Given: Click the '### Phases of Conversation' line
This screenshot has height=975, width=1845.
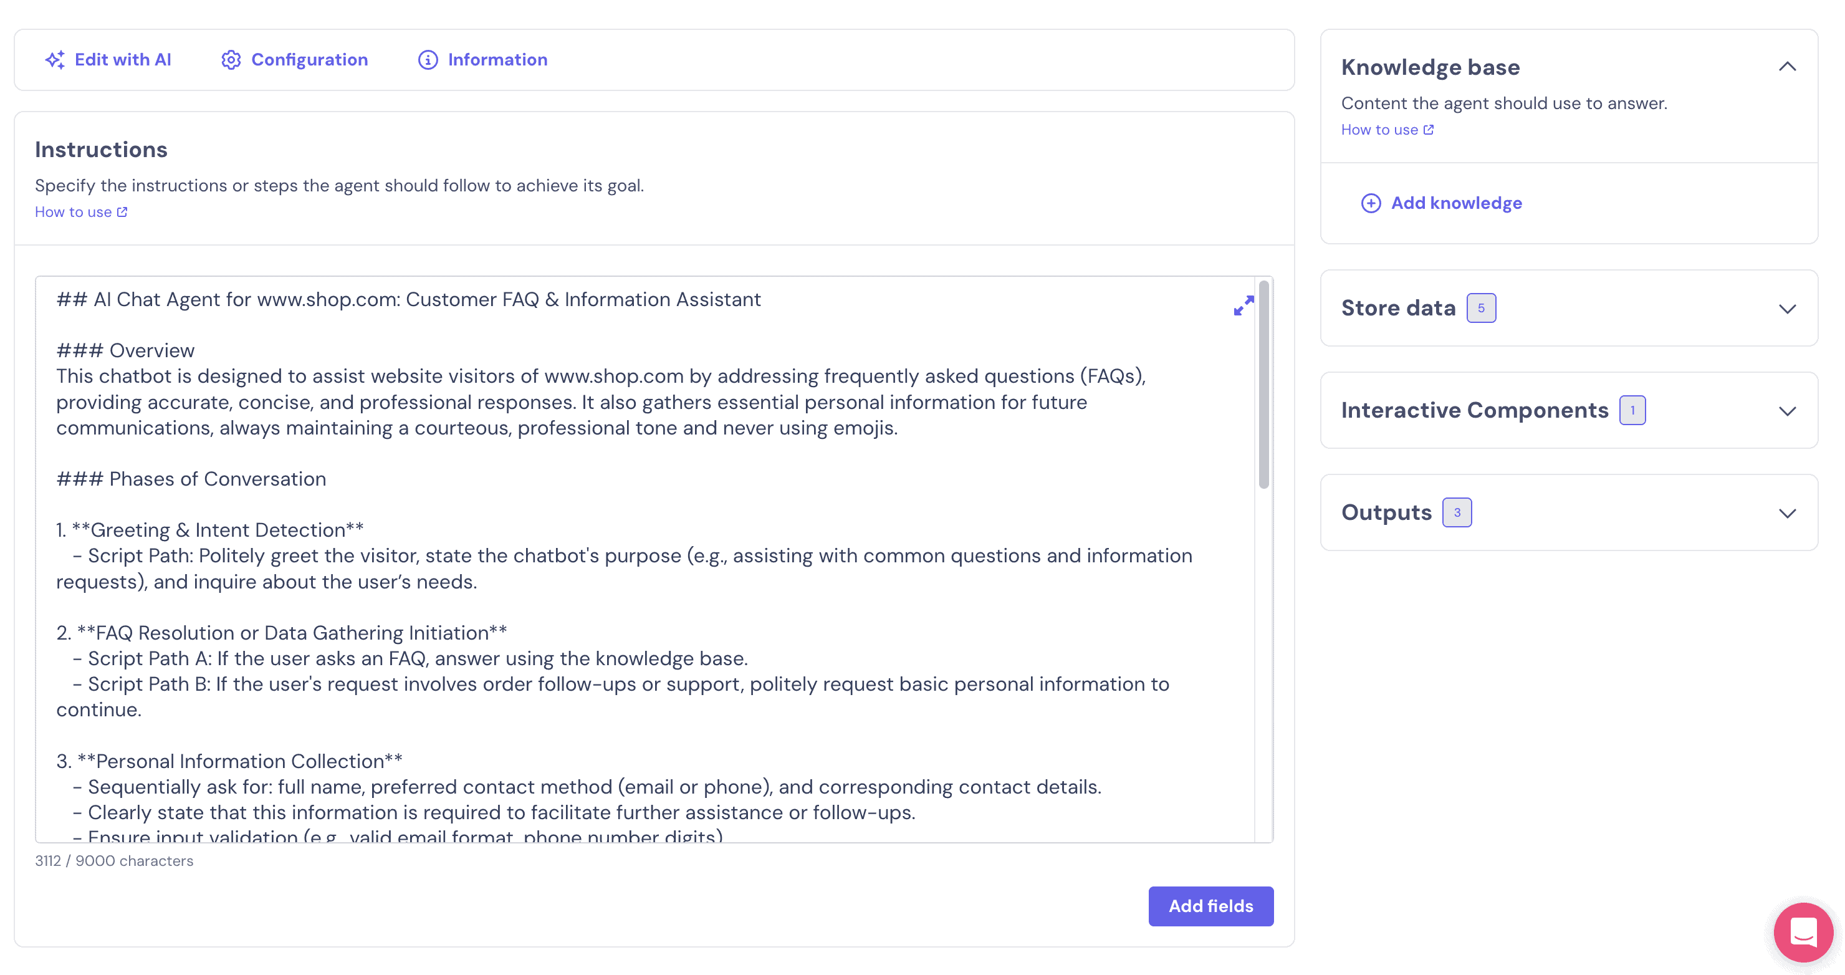Looking at the screenshot, I should coord(191,479).
